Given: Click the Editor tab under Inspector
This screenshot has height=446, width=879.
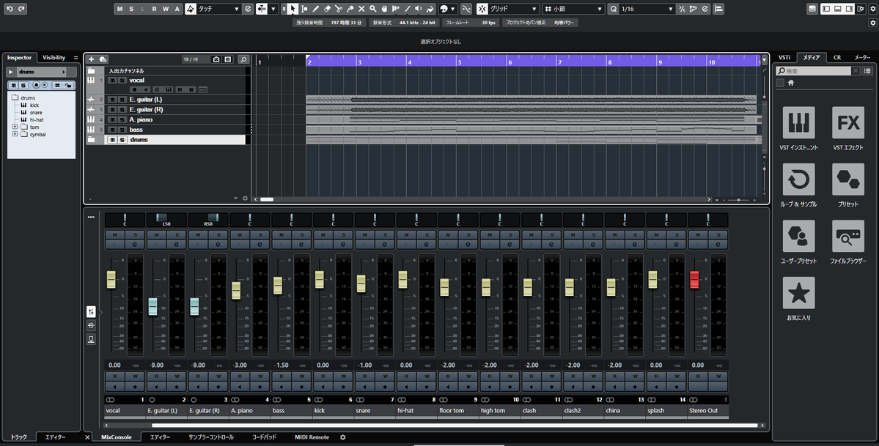Looking at the screenshot, I should [x=55, y=437].
